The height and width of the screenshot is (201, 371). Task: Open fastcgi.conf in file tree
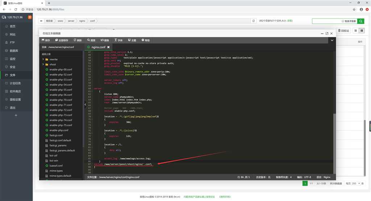click(56, 135)
